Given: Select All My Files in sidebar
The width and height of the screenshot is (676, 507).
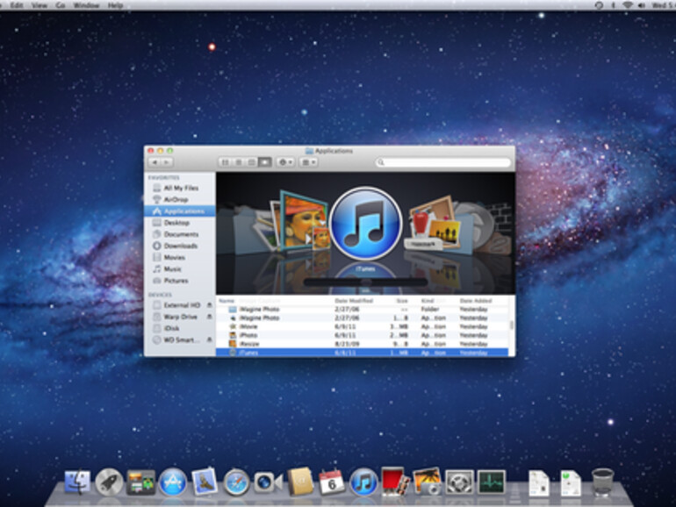Looking at the screenshot, I should [180, 188].
